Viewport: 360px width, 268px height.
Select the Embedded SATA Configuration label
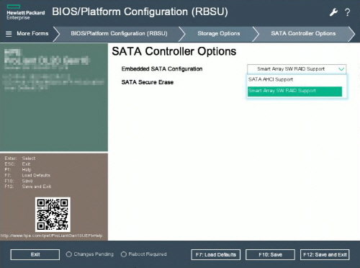pos(162,69)
